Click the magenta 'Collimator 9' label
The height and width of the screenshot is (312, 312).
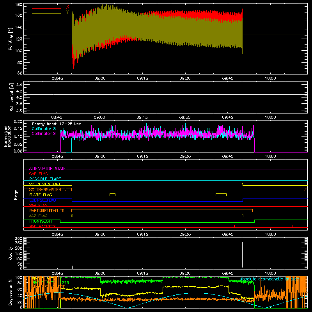point(44,133)
